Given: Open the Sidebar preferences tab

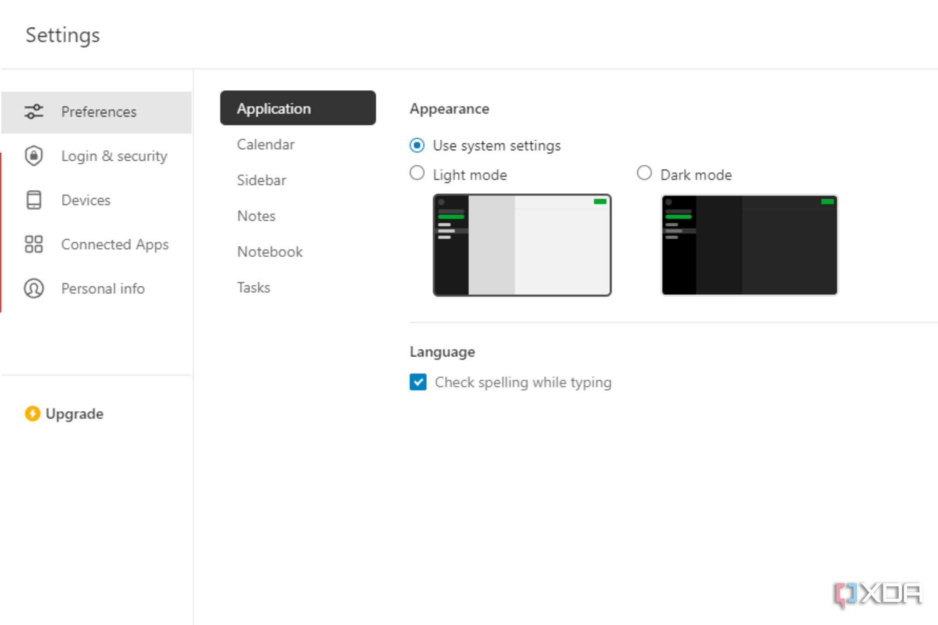Looking at the screenshot, I should click(262, 180).
